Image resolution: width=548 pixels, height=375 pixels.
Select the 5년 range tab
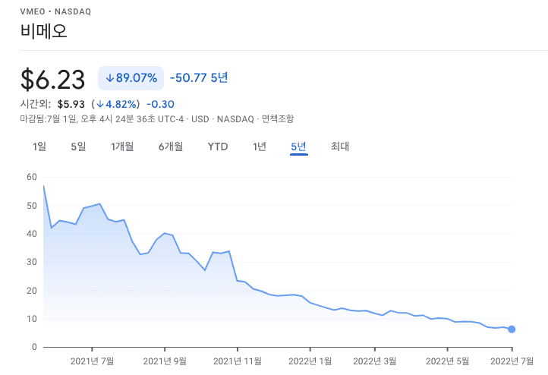(299, 147)
